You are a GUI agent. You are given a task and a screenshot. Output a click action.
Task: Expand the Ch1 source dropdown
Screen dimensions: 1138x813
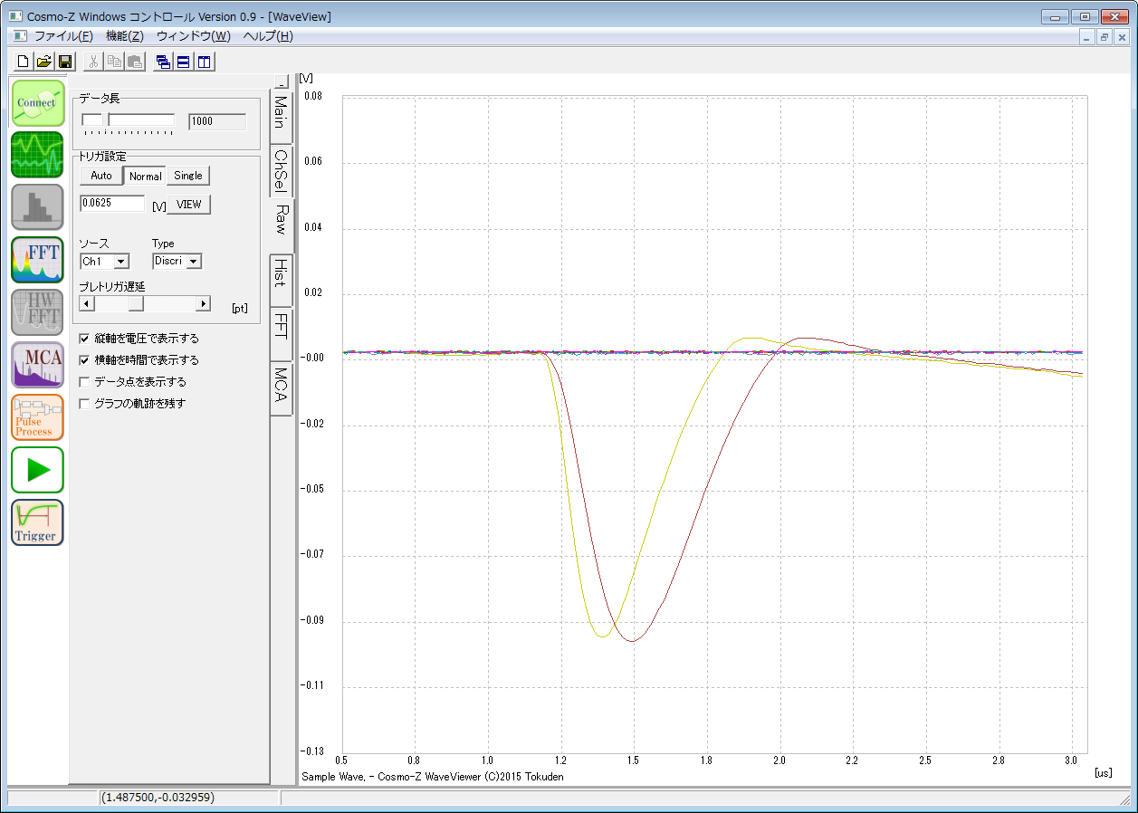tap(120, 262)
